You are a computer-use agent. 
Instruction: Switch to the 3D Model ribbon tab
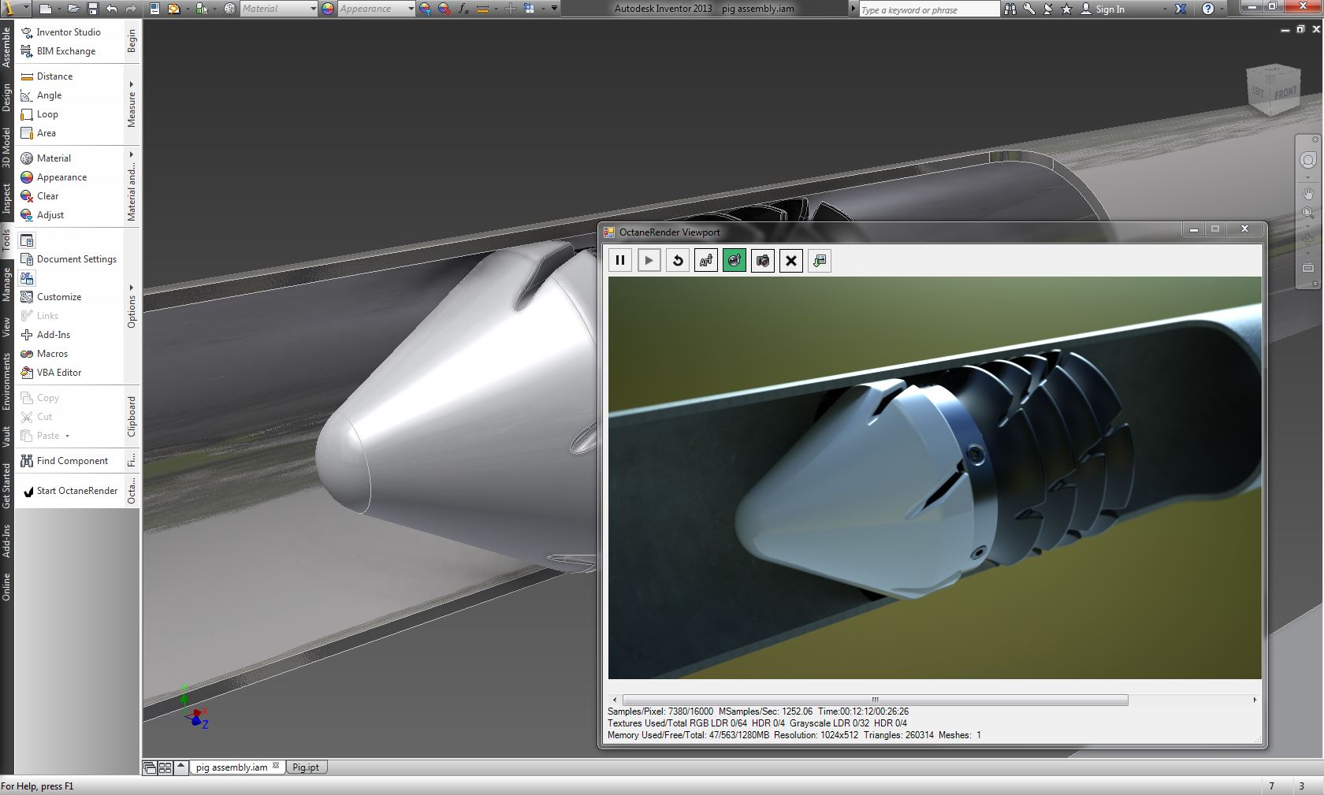[6, 147]
